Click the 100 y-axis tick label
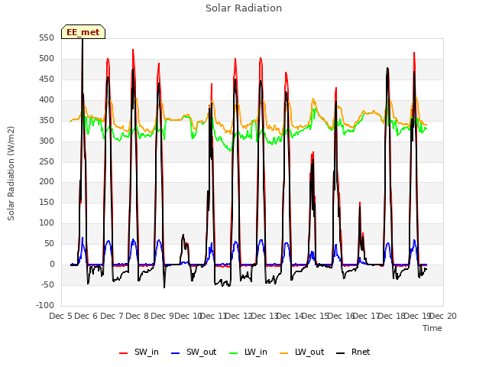 (47, 222)
